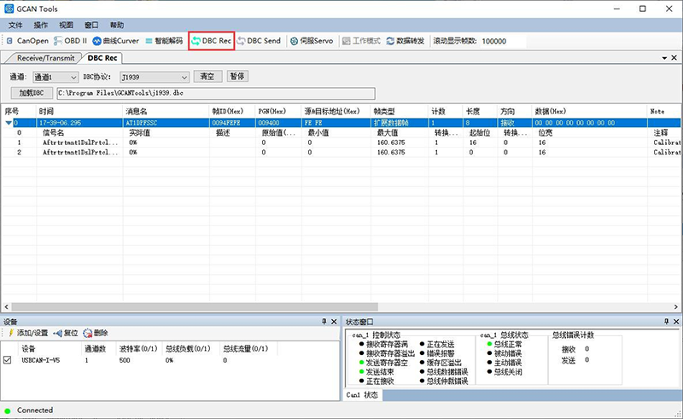
Task: Open the DBC Rec tool
Action: tap(211, 40)
